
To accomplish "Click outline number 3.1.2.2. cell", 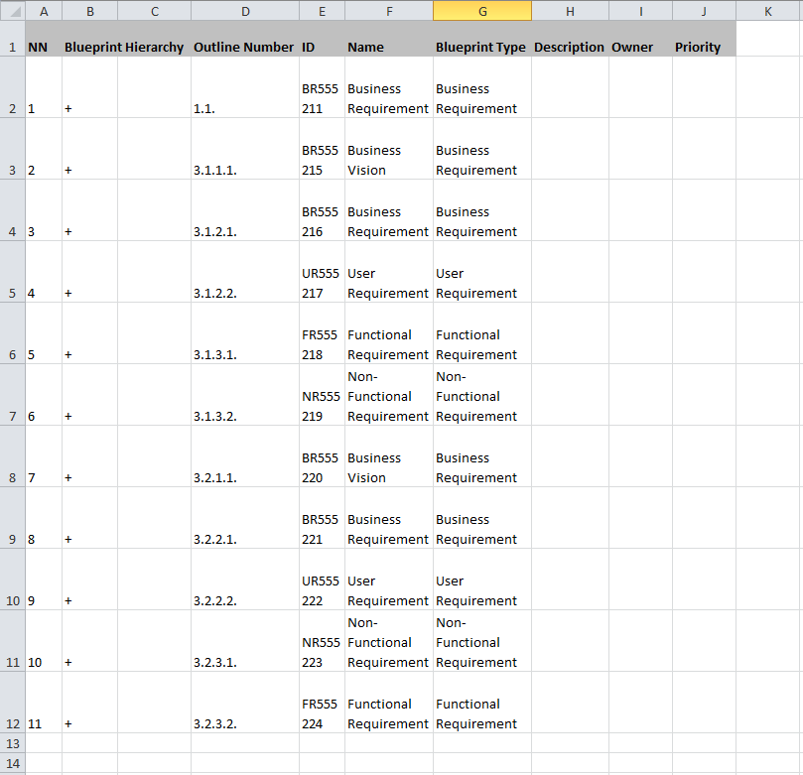I will click(245, 272).
